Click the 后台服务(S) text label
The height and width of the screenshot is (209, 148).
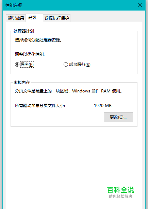click(x=80, y=65)
